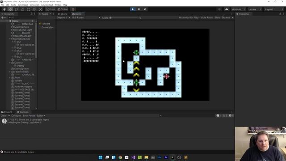Click the Hierarchy add (+) button
The width and height of the screenshot is (286, 161).
tap(2, 17)
